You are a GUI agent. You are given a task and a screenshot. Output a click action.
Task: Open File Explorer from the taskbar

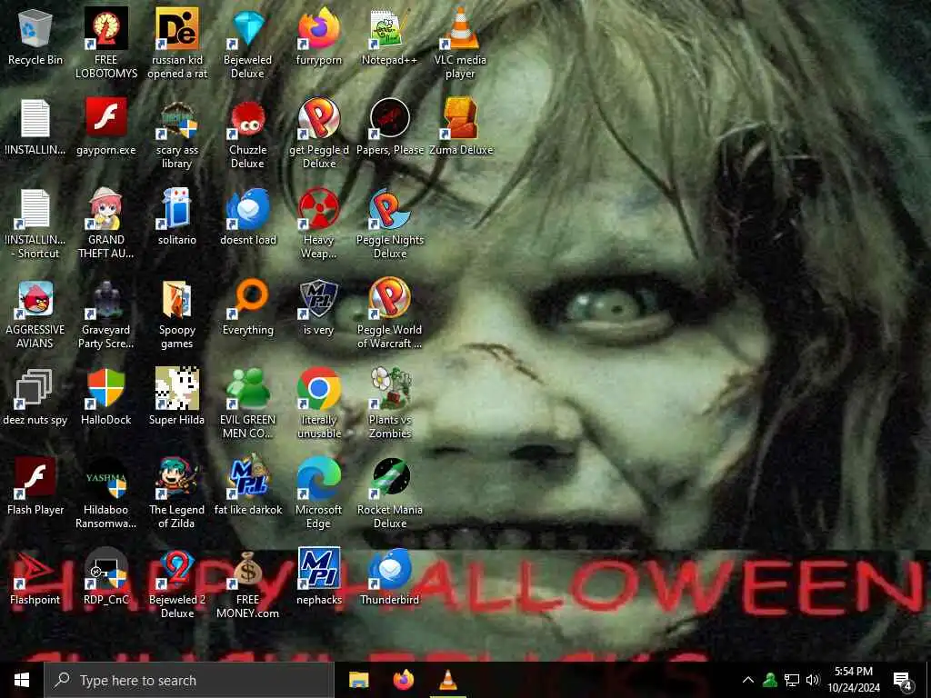tap(358, 680)
